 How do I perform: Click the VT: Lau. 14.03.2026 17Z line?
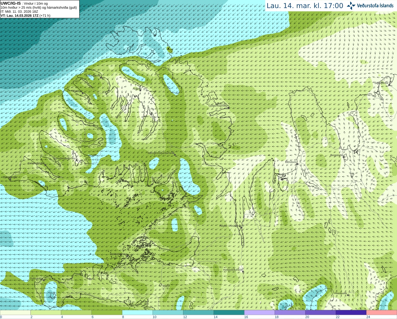pos(25,15)
